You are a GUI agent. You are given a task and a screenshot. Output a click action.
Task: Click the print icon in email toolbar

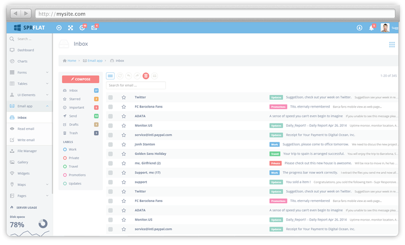coord(154,76)
